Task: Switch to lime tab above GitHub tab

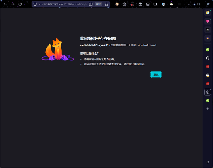Action: [208, 50]
